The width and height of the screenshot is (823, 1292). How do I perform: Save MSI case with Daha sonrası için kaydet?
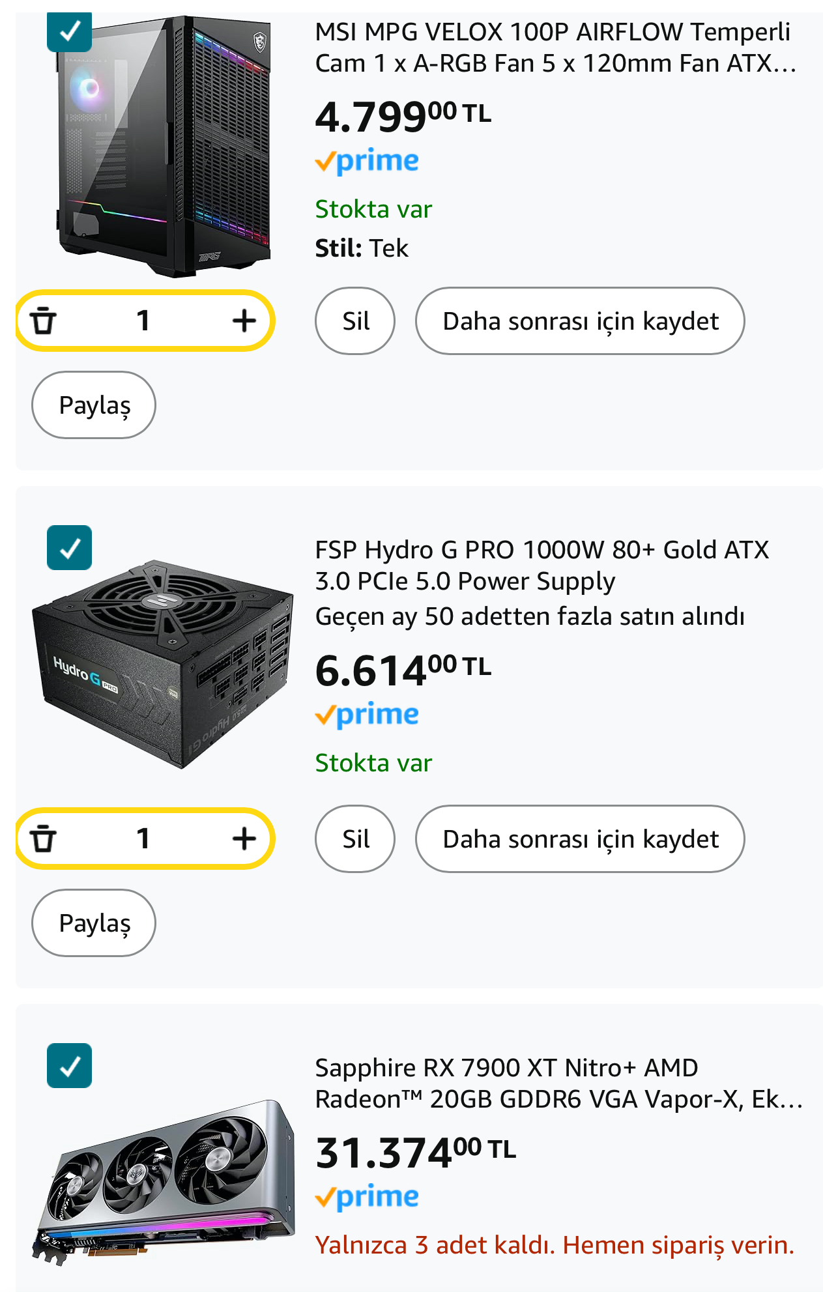(x=580, y=321)
